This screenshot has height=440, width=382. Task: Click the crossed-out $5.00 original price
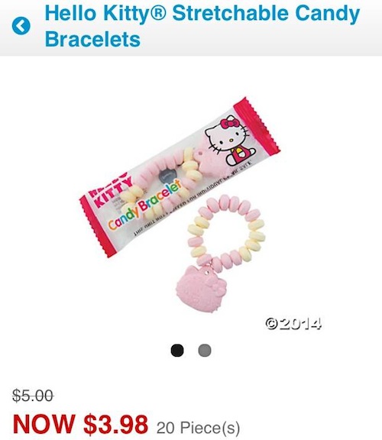[x=33, y=396]
